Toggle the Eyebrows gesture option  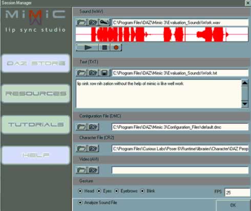[x=116, y=191]
